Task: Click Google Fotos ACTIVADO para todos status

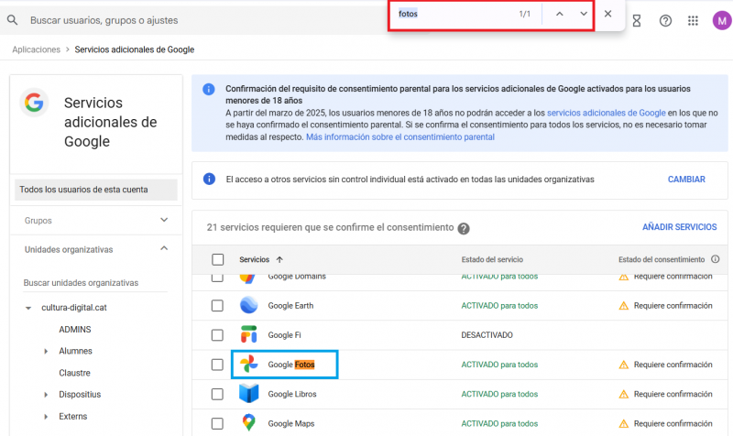Action: [x=499, y=365]
